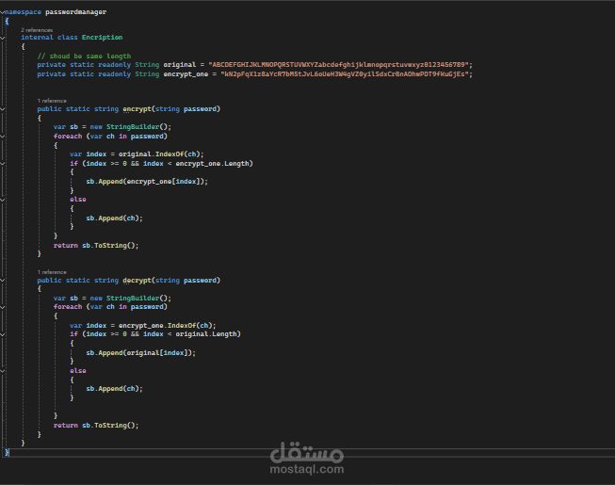Fold the decrypt method
Viewport: 615px width, 485px height.
click(2, 281)
